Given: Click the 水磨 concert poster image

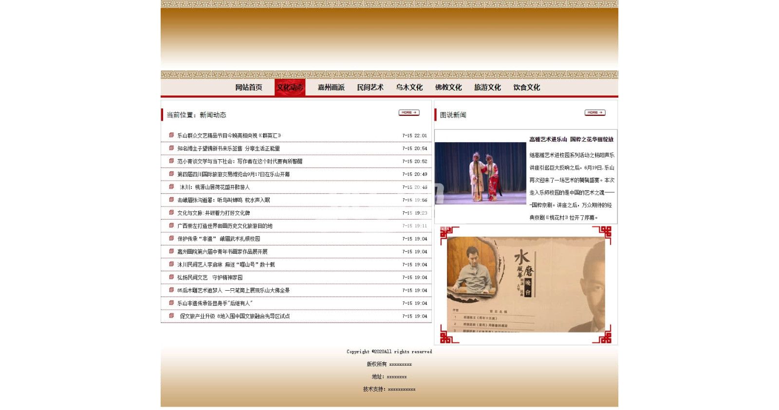Looking at the screenshot, I should click(x=525, y=284).
